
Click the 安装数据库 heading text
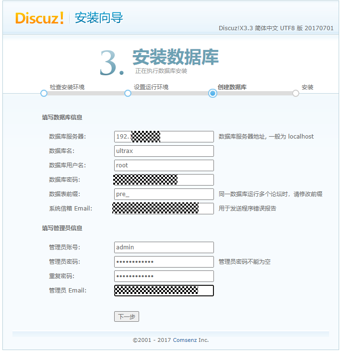[x=176, y=57]
